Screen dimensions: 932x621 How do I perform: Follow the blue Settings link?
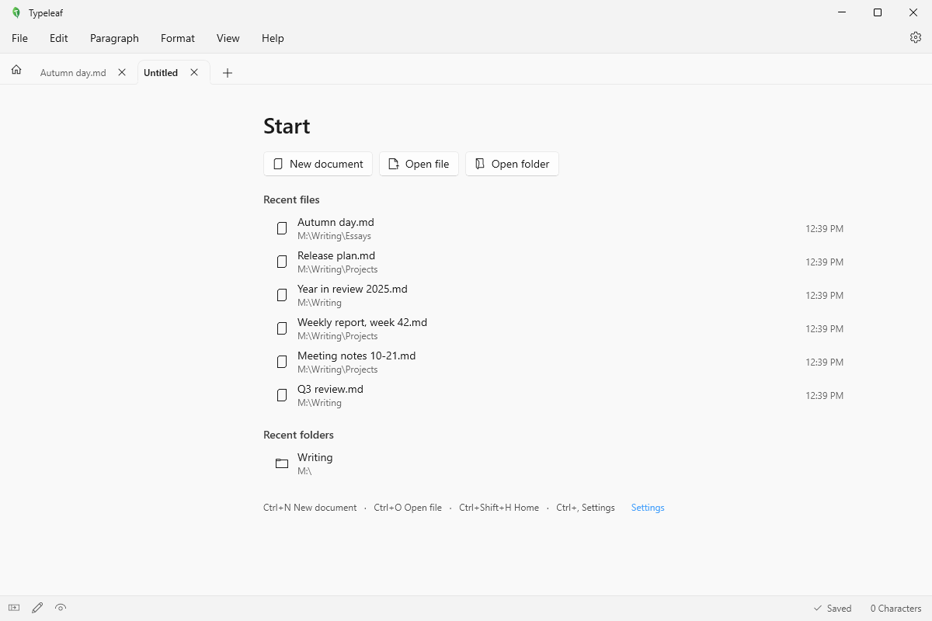pos(648,508)
